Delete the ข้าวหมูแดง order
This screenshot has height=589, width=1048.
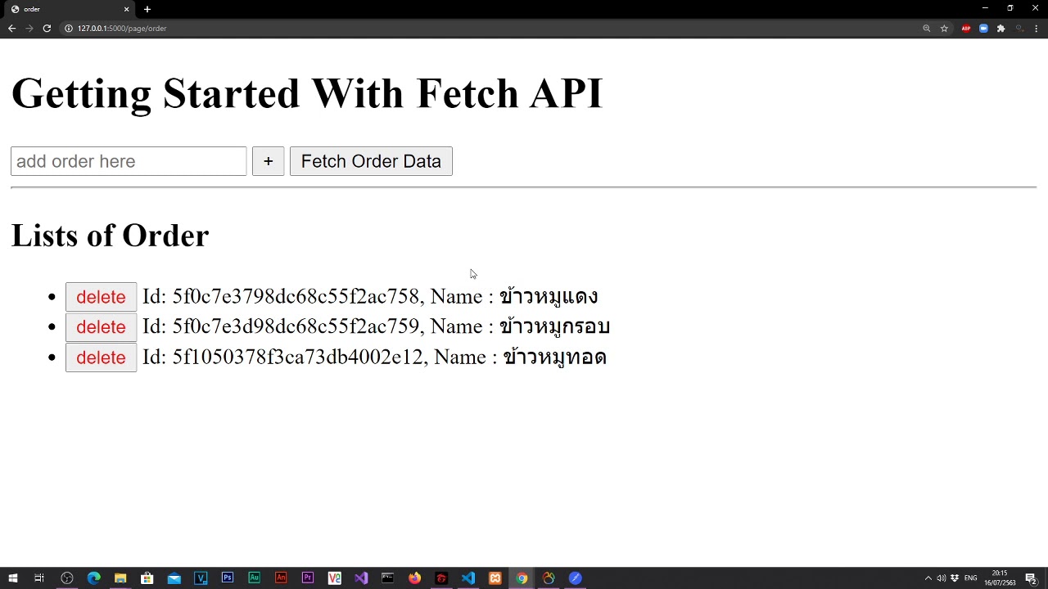click(x=101, y=297)
